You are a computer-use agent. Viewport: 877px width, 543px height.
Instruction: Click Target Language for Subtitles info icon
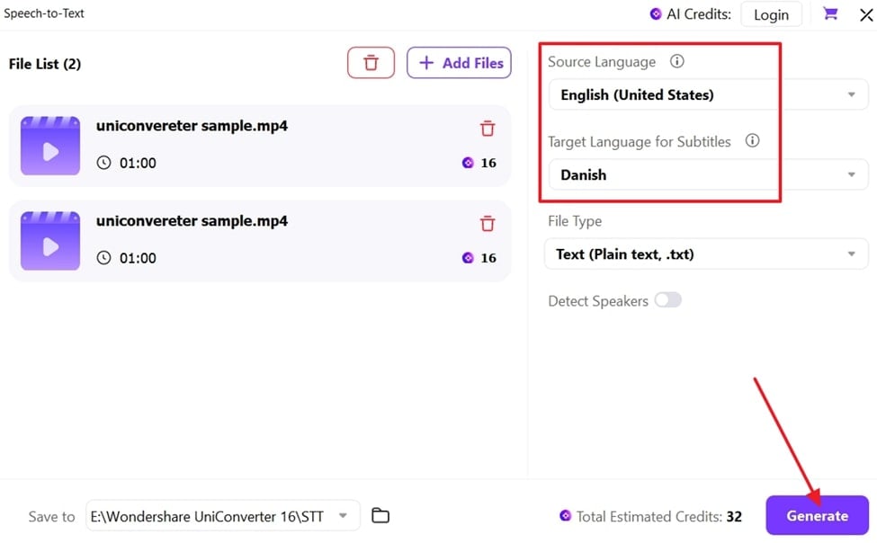[x=753, y=141]
